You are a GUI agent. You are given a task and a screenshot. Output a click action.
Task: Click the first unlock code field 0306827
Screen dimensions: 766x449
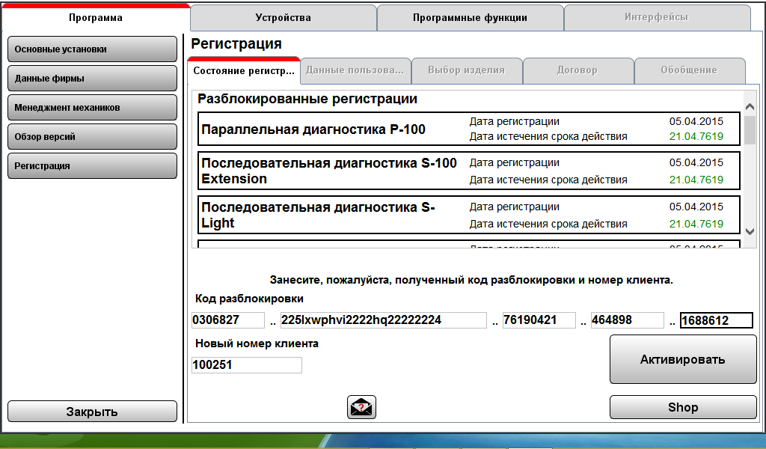228,320
